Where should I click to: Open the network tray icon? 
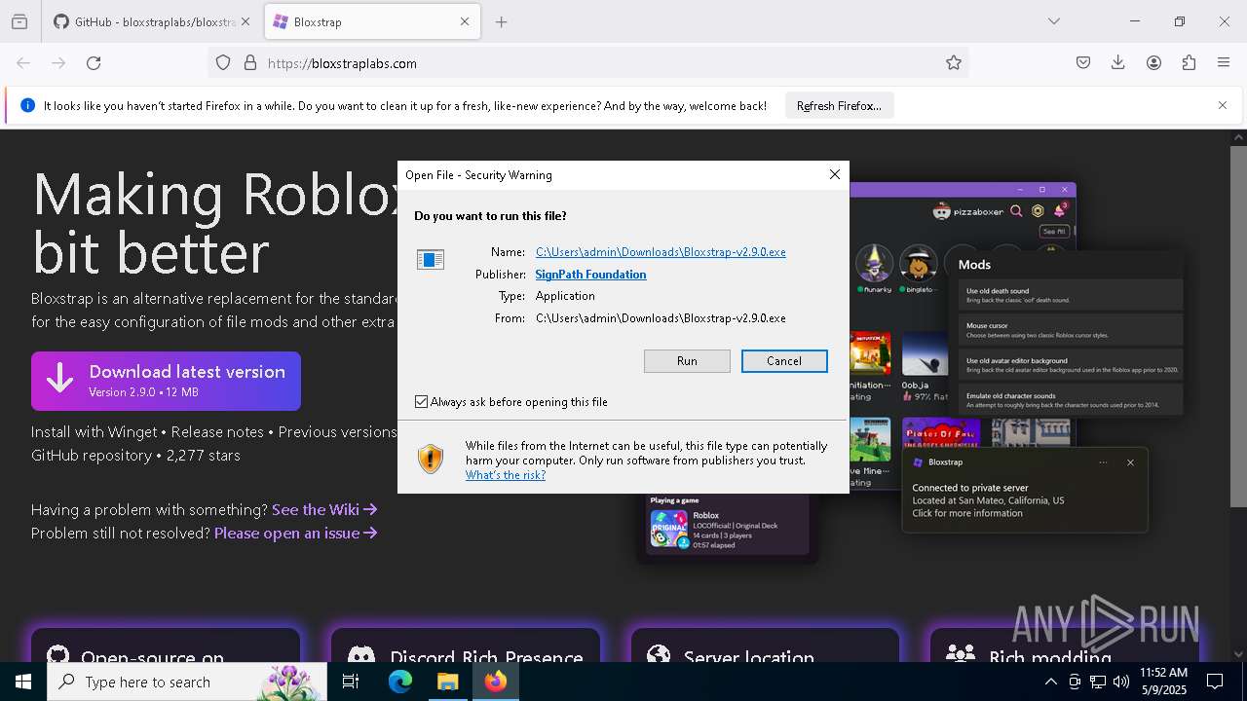1098,682
